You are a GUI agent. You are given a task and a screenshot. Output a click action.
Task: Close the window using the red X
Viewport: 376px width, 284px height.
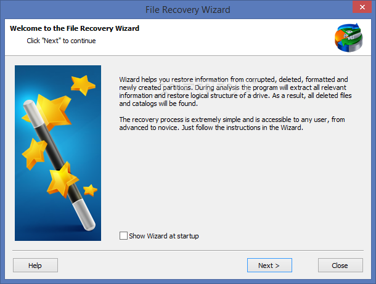(x=362, y=7)
